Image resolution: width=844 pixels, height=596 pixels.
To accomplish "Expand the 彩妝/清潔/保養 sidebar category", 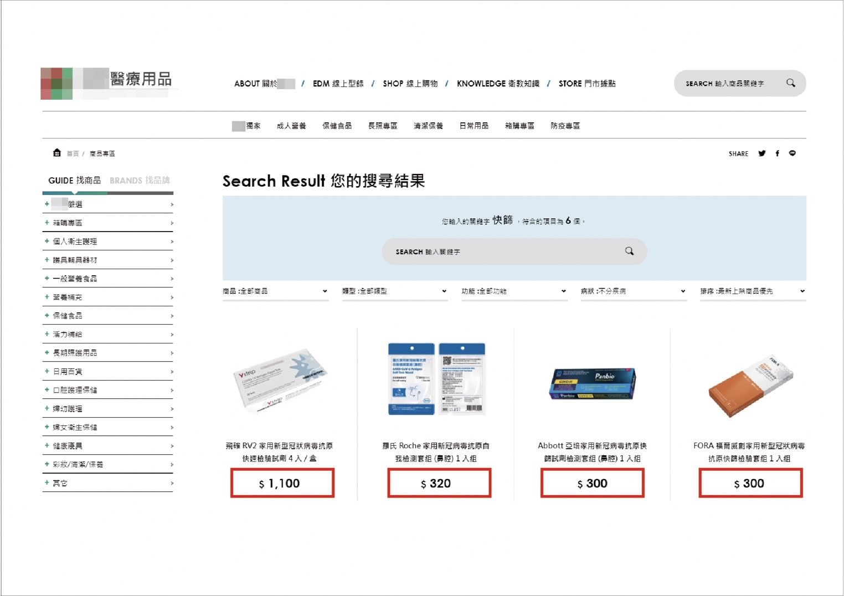I will coord(108,464).
